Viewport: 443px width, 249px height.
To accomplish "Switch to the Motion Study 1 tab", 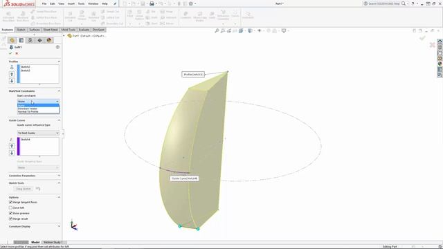I will click(x=53, y=242).
